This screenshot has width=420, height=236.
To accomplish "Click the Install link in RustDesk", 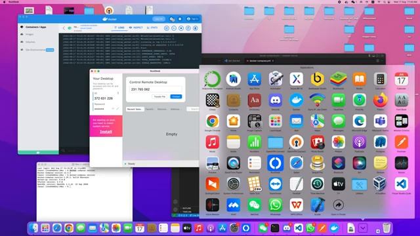I will coord(106,132).
